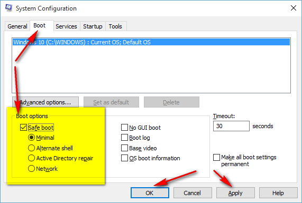Select the Windows 10 boot entry
The image size is (302, 203).
(x=151, y=42)
